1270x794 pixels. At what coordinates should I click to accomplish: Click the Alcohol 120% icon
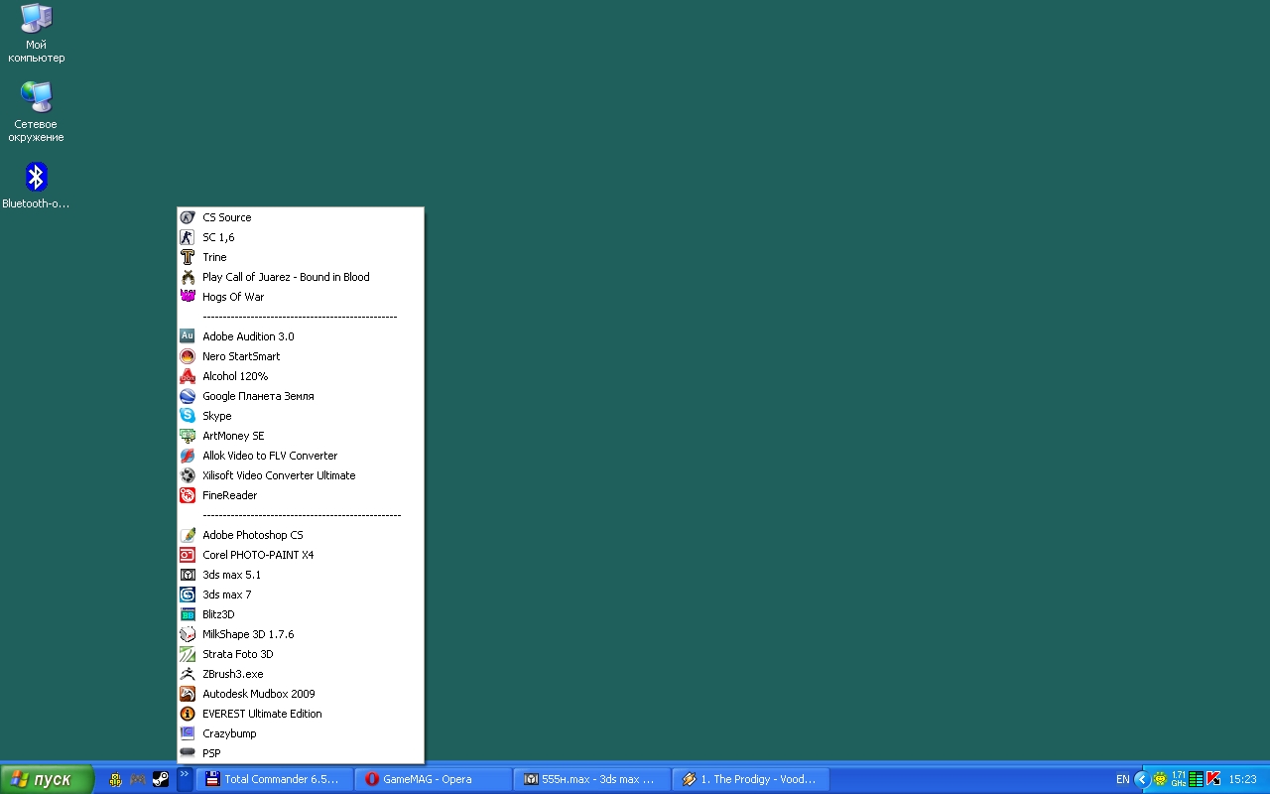[x=188, y=376]
